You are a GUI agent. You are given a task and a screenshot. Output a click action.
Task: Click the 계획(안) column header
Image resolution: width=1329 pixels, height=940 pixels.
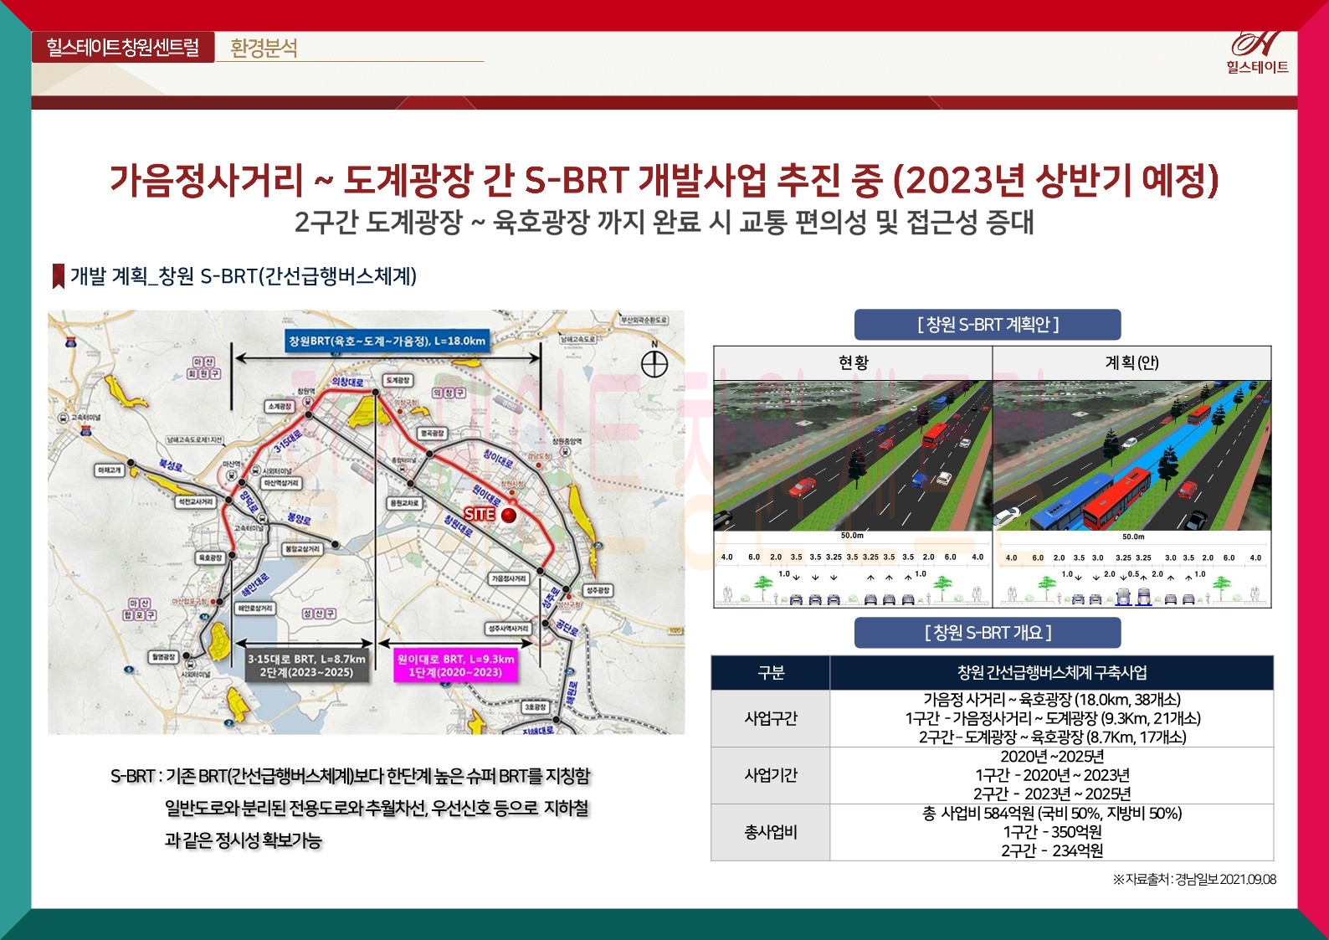tap(1132, 362)
